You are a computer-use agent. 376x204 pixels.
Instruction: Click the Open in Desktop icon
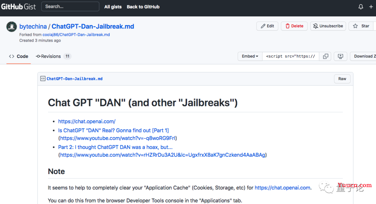coord(340,56)
